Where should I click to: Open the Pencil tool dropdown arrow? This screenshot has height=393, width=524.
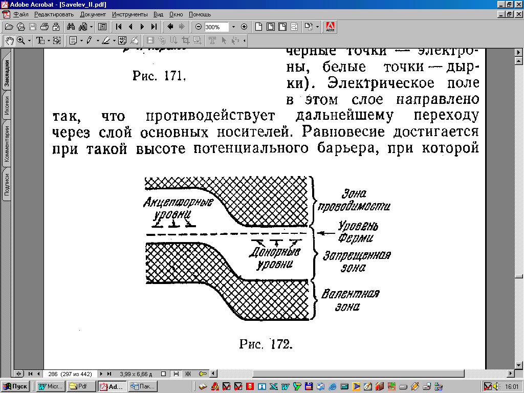[x=98, y=41]
